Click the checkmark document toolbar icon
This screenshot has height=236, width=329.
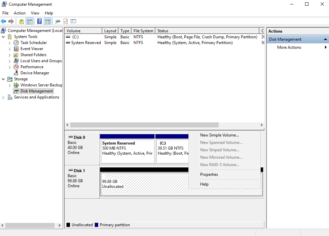66,21
